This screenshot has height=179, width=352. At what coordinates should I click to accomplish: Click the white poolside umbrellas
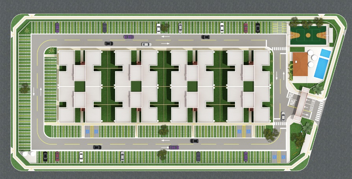coord(312,58)
